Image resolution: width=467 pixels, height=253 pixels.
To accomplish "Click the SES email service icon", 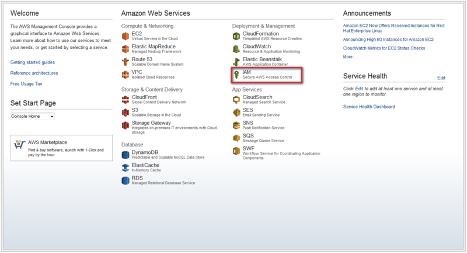I will click(x=236, y=113).
